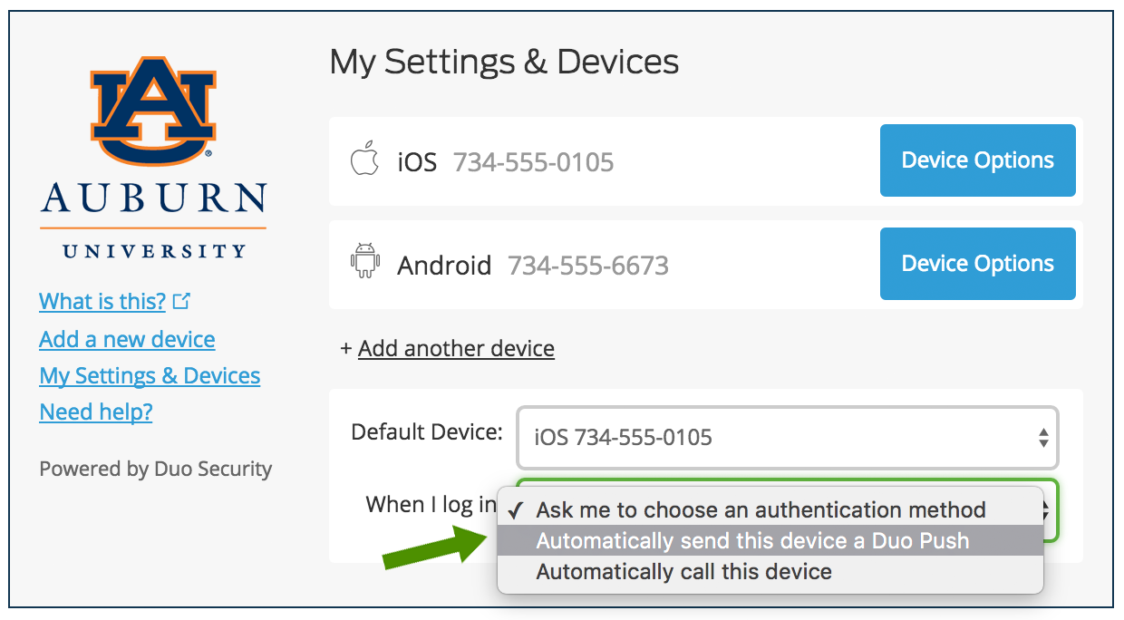Image resolution: width=1124 pixels, height=620 pixels.
Task: Click Add a new device in sidebar
Action: (x=127, y=339)
